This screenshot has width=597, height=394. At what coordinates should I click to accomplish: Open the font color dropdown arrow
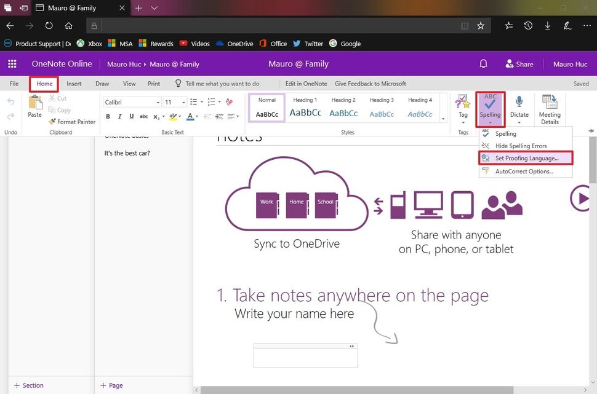click(196, 116)
